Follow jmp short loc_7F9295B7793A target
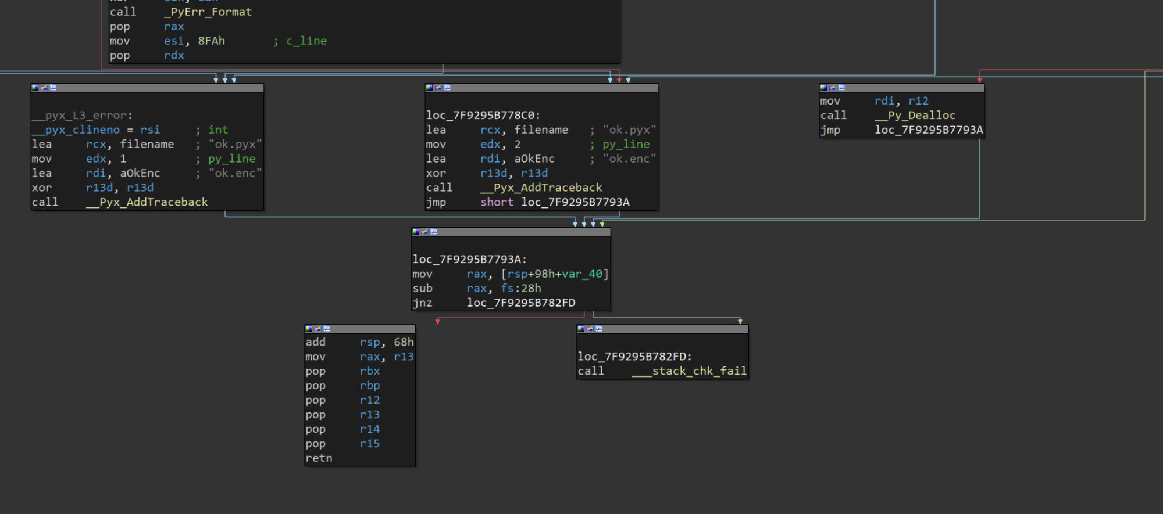Image resolution: width=1163 pixels, height=514 pixels. (575, 202)
